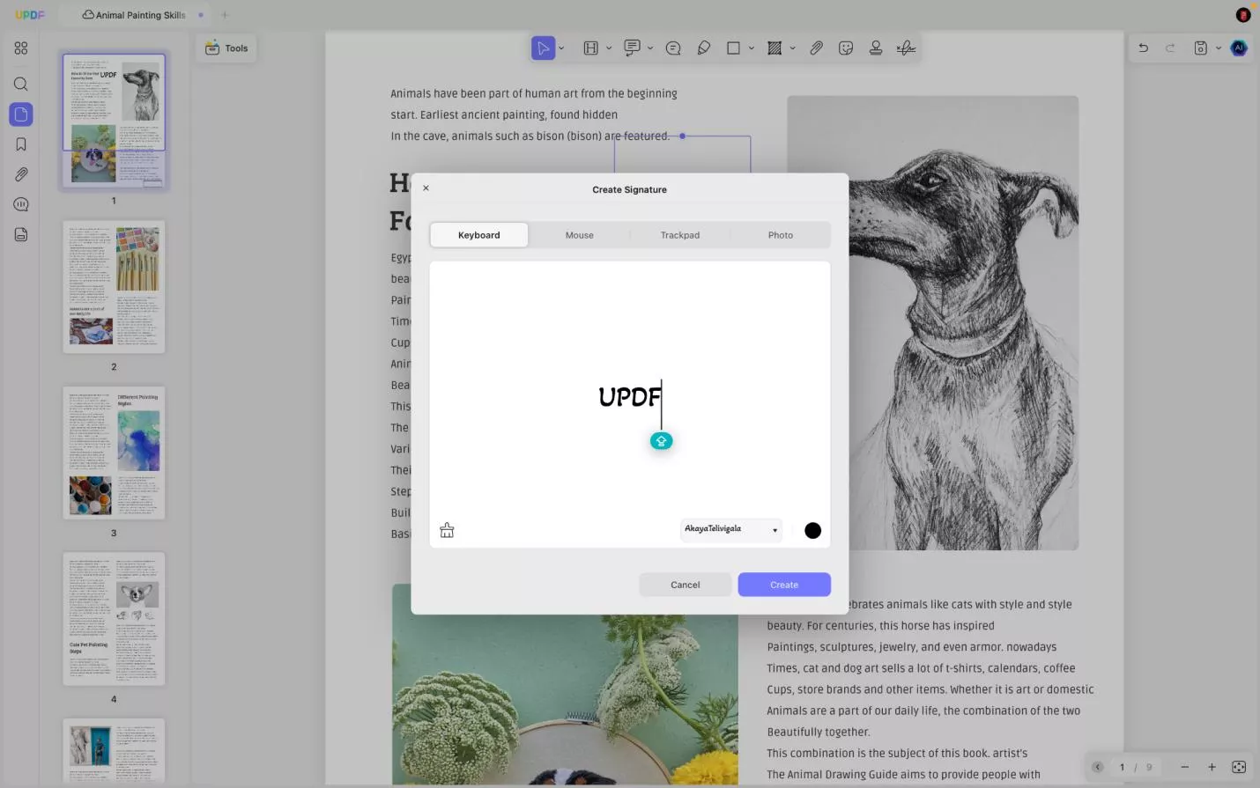Expand the save options dropdown arrow
This screenshot has height=788, width=1260.
point(1219,48)
